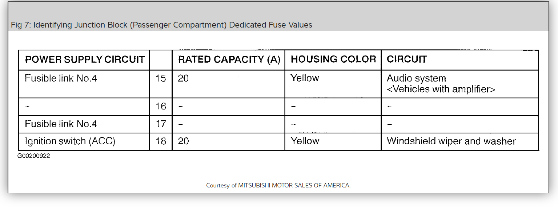Select Yellow housing color in fuse 15 row
Image resolution: width=558 pixels, height=207 pixels.
click(x=305, y=78)
